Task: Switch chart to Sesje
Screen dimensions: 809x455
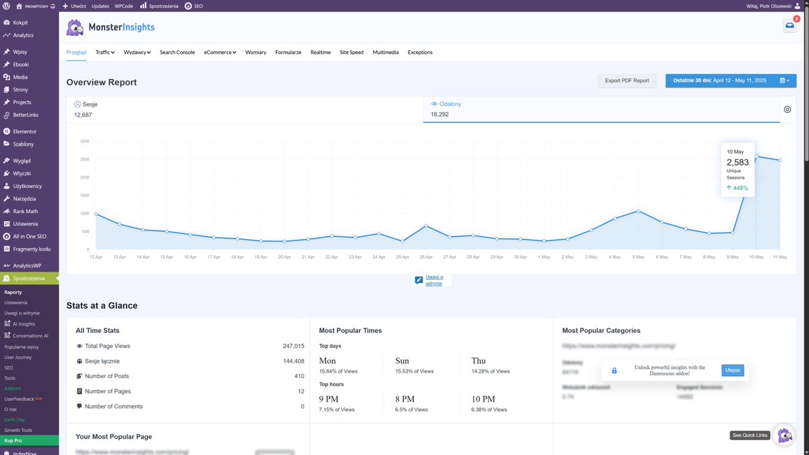Action: tap(245, 109)
